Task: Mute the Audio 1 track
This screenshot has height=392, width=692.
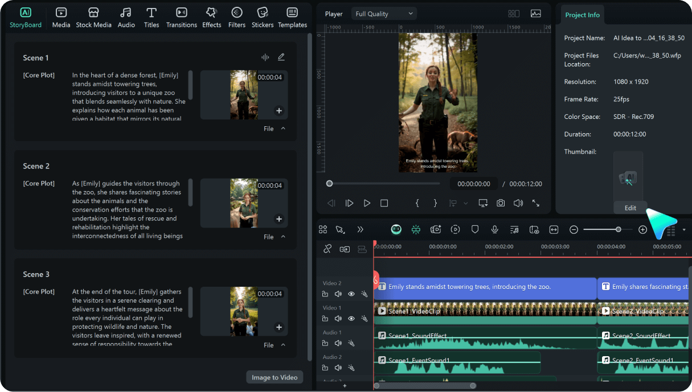Action: pyautogui.click(x=338, y=343)
